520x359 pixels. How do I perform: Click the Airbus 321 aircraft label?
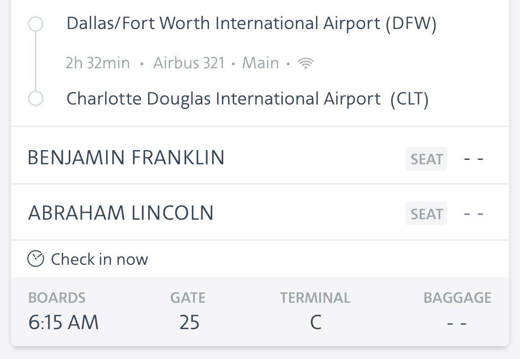(189, 63)
